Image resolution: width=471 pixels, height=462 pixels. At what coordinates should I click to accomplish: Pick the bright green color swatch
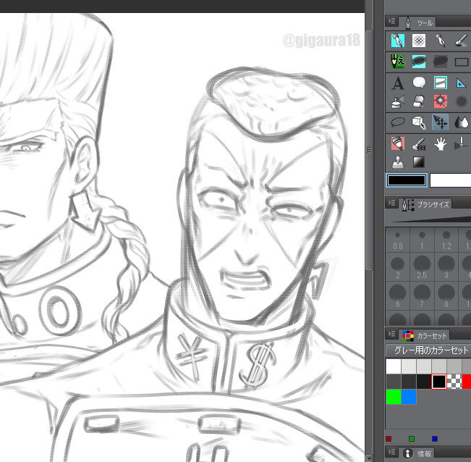[393, 397]
